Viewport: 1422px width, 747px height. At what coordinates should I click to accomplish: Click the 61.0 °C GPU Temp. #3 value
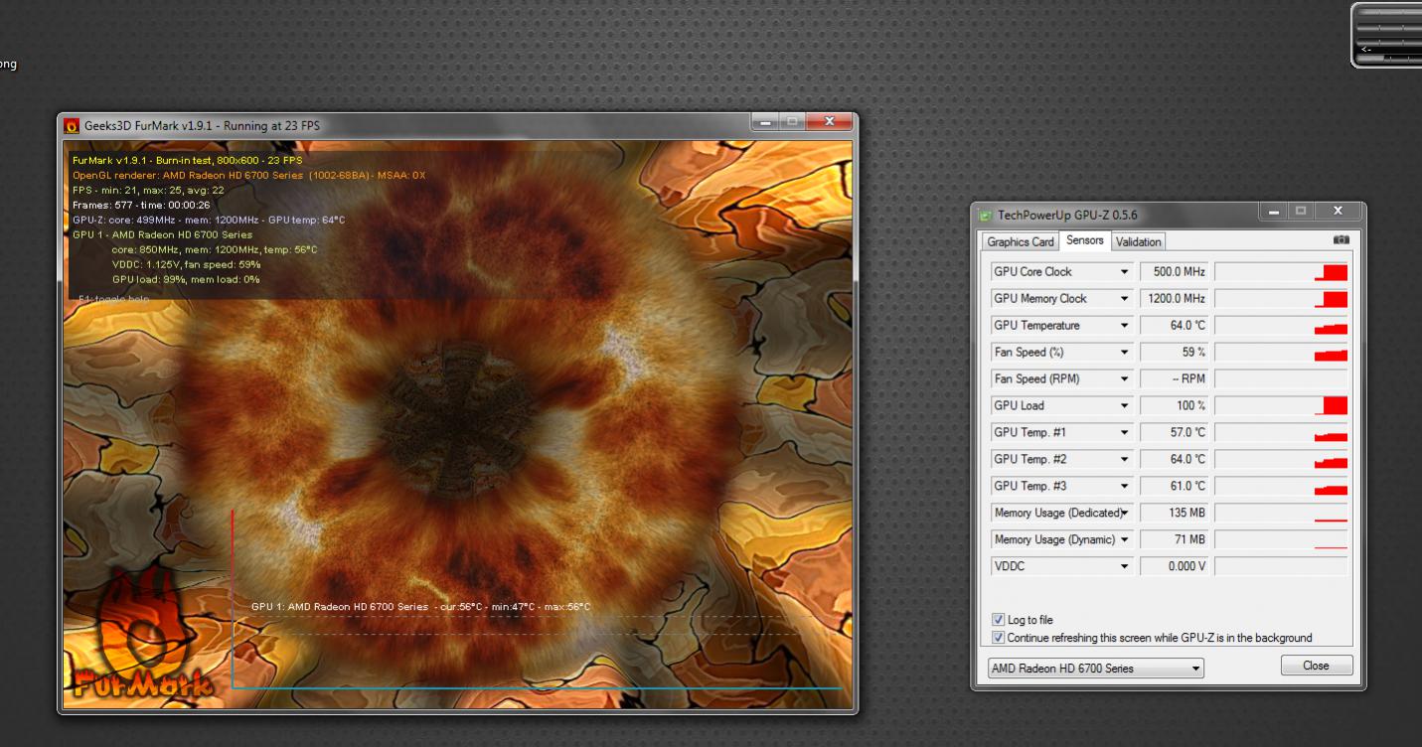click(1175, 487)
